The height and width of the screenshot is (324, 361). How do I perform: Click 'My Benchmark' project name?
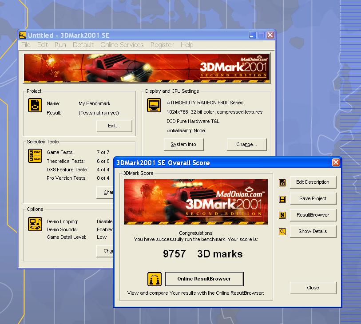[95, 103]
